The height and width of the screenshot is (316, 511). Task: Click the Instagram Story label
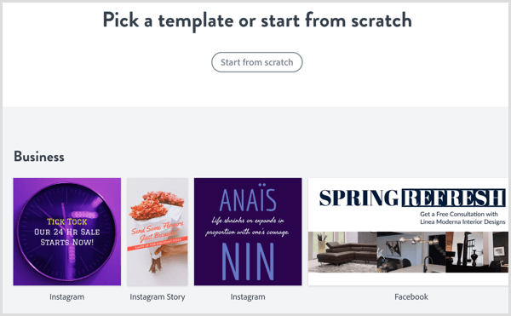point(158,297)
